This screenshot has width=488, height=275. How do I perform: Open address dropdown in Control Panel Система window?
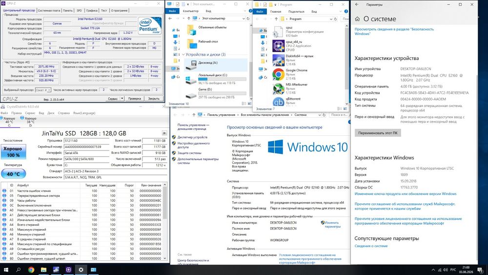click(x=319, y=115)
